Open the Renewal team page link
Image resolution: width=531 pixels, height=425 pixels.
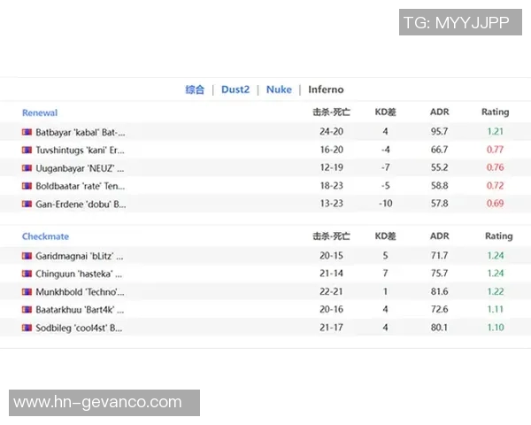point(40,112)
